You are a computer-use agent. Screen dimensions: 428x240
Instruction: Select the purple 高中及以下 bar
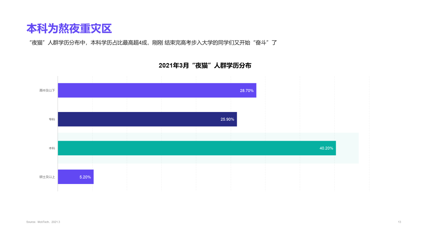(157, 90)
